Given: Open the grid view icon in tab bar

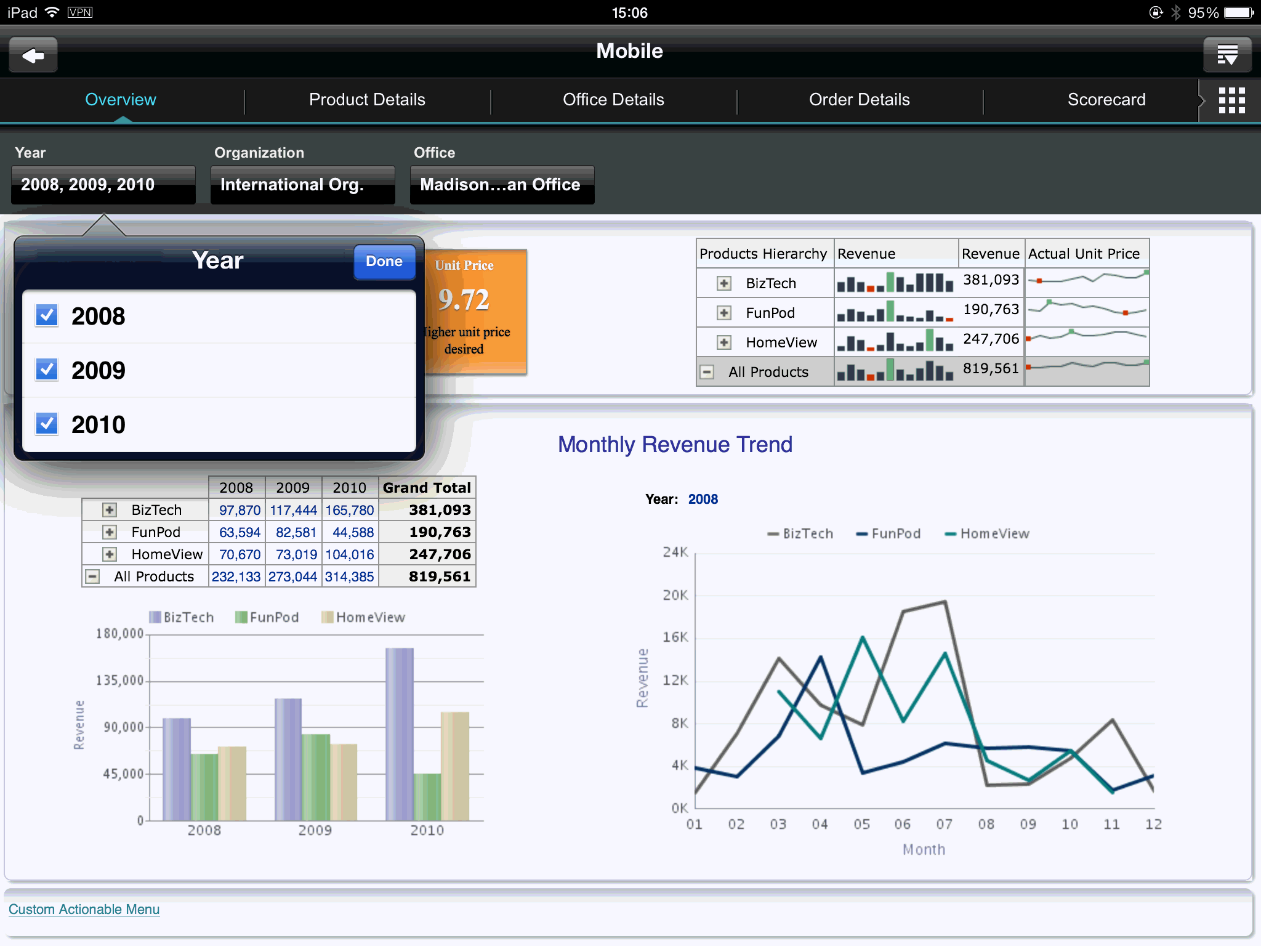Looking at the screenshot, I should (x=1231, y=100).
